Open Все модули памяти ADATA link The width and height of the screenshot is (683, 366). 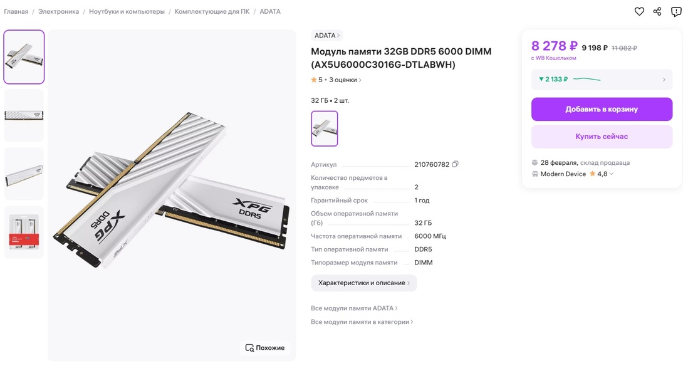click(354, 308)
